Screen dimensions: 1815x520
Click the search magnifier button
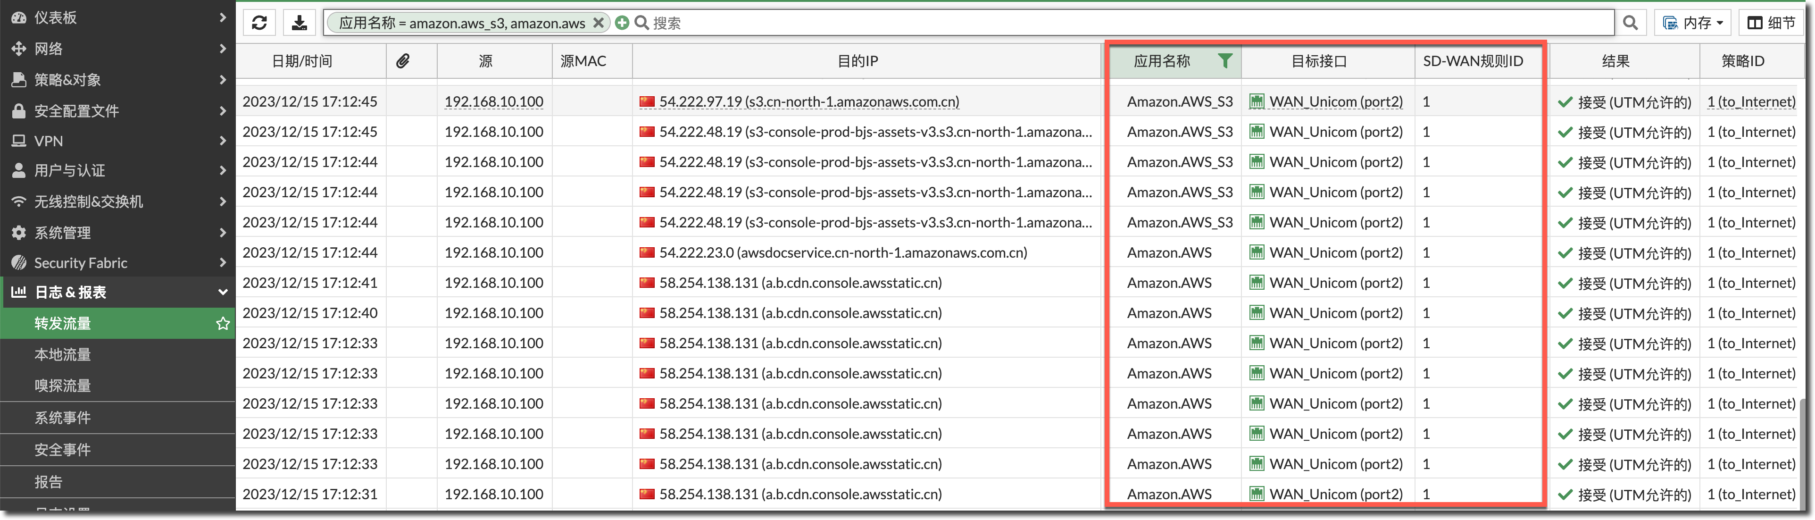[x=1630, y=23]
